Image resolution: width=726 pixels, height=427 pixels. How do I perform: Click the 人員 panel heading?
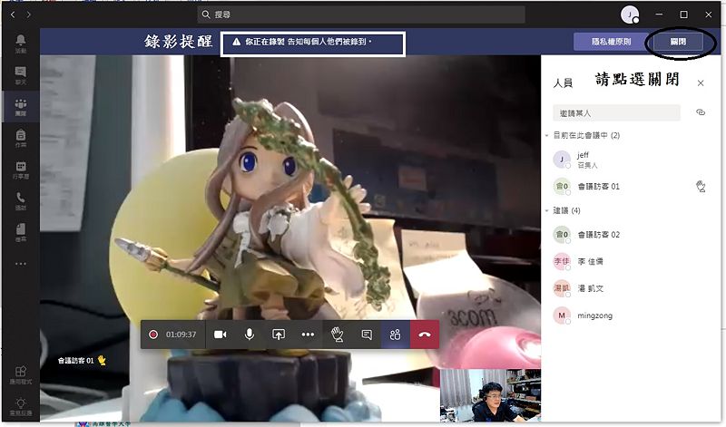tap(563, 83)
